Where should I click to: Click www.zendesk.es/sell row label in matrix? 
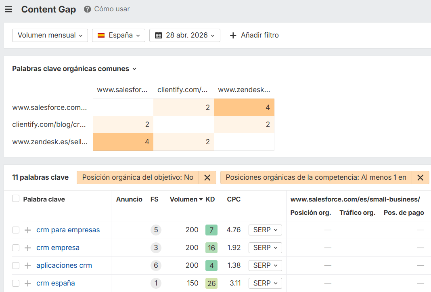(50, 142)
